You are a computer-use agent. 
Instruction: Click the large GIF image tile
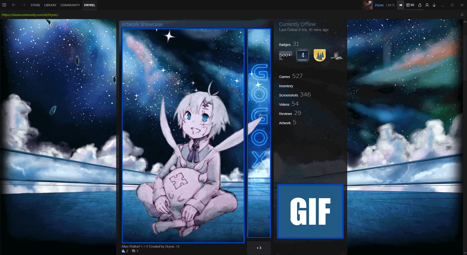(310, 212)
